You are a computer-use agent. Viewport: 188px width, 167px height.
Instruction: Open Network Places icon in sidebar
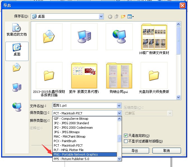click(x=17, y=107)
